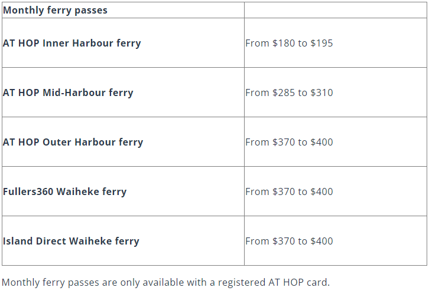429x294 pixels.
Task: Click the Outer Harbour ferry price range
Action: point(289,142)
